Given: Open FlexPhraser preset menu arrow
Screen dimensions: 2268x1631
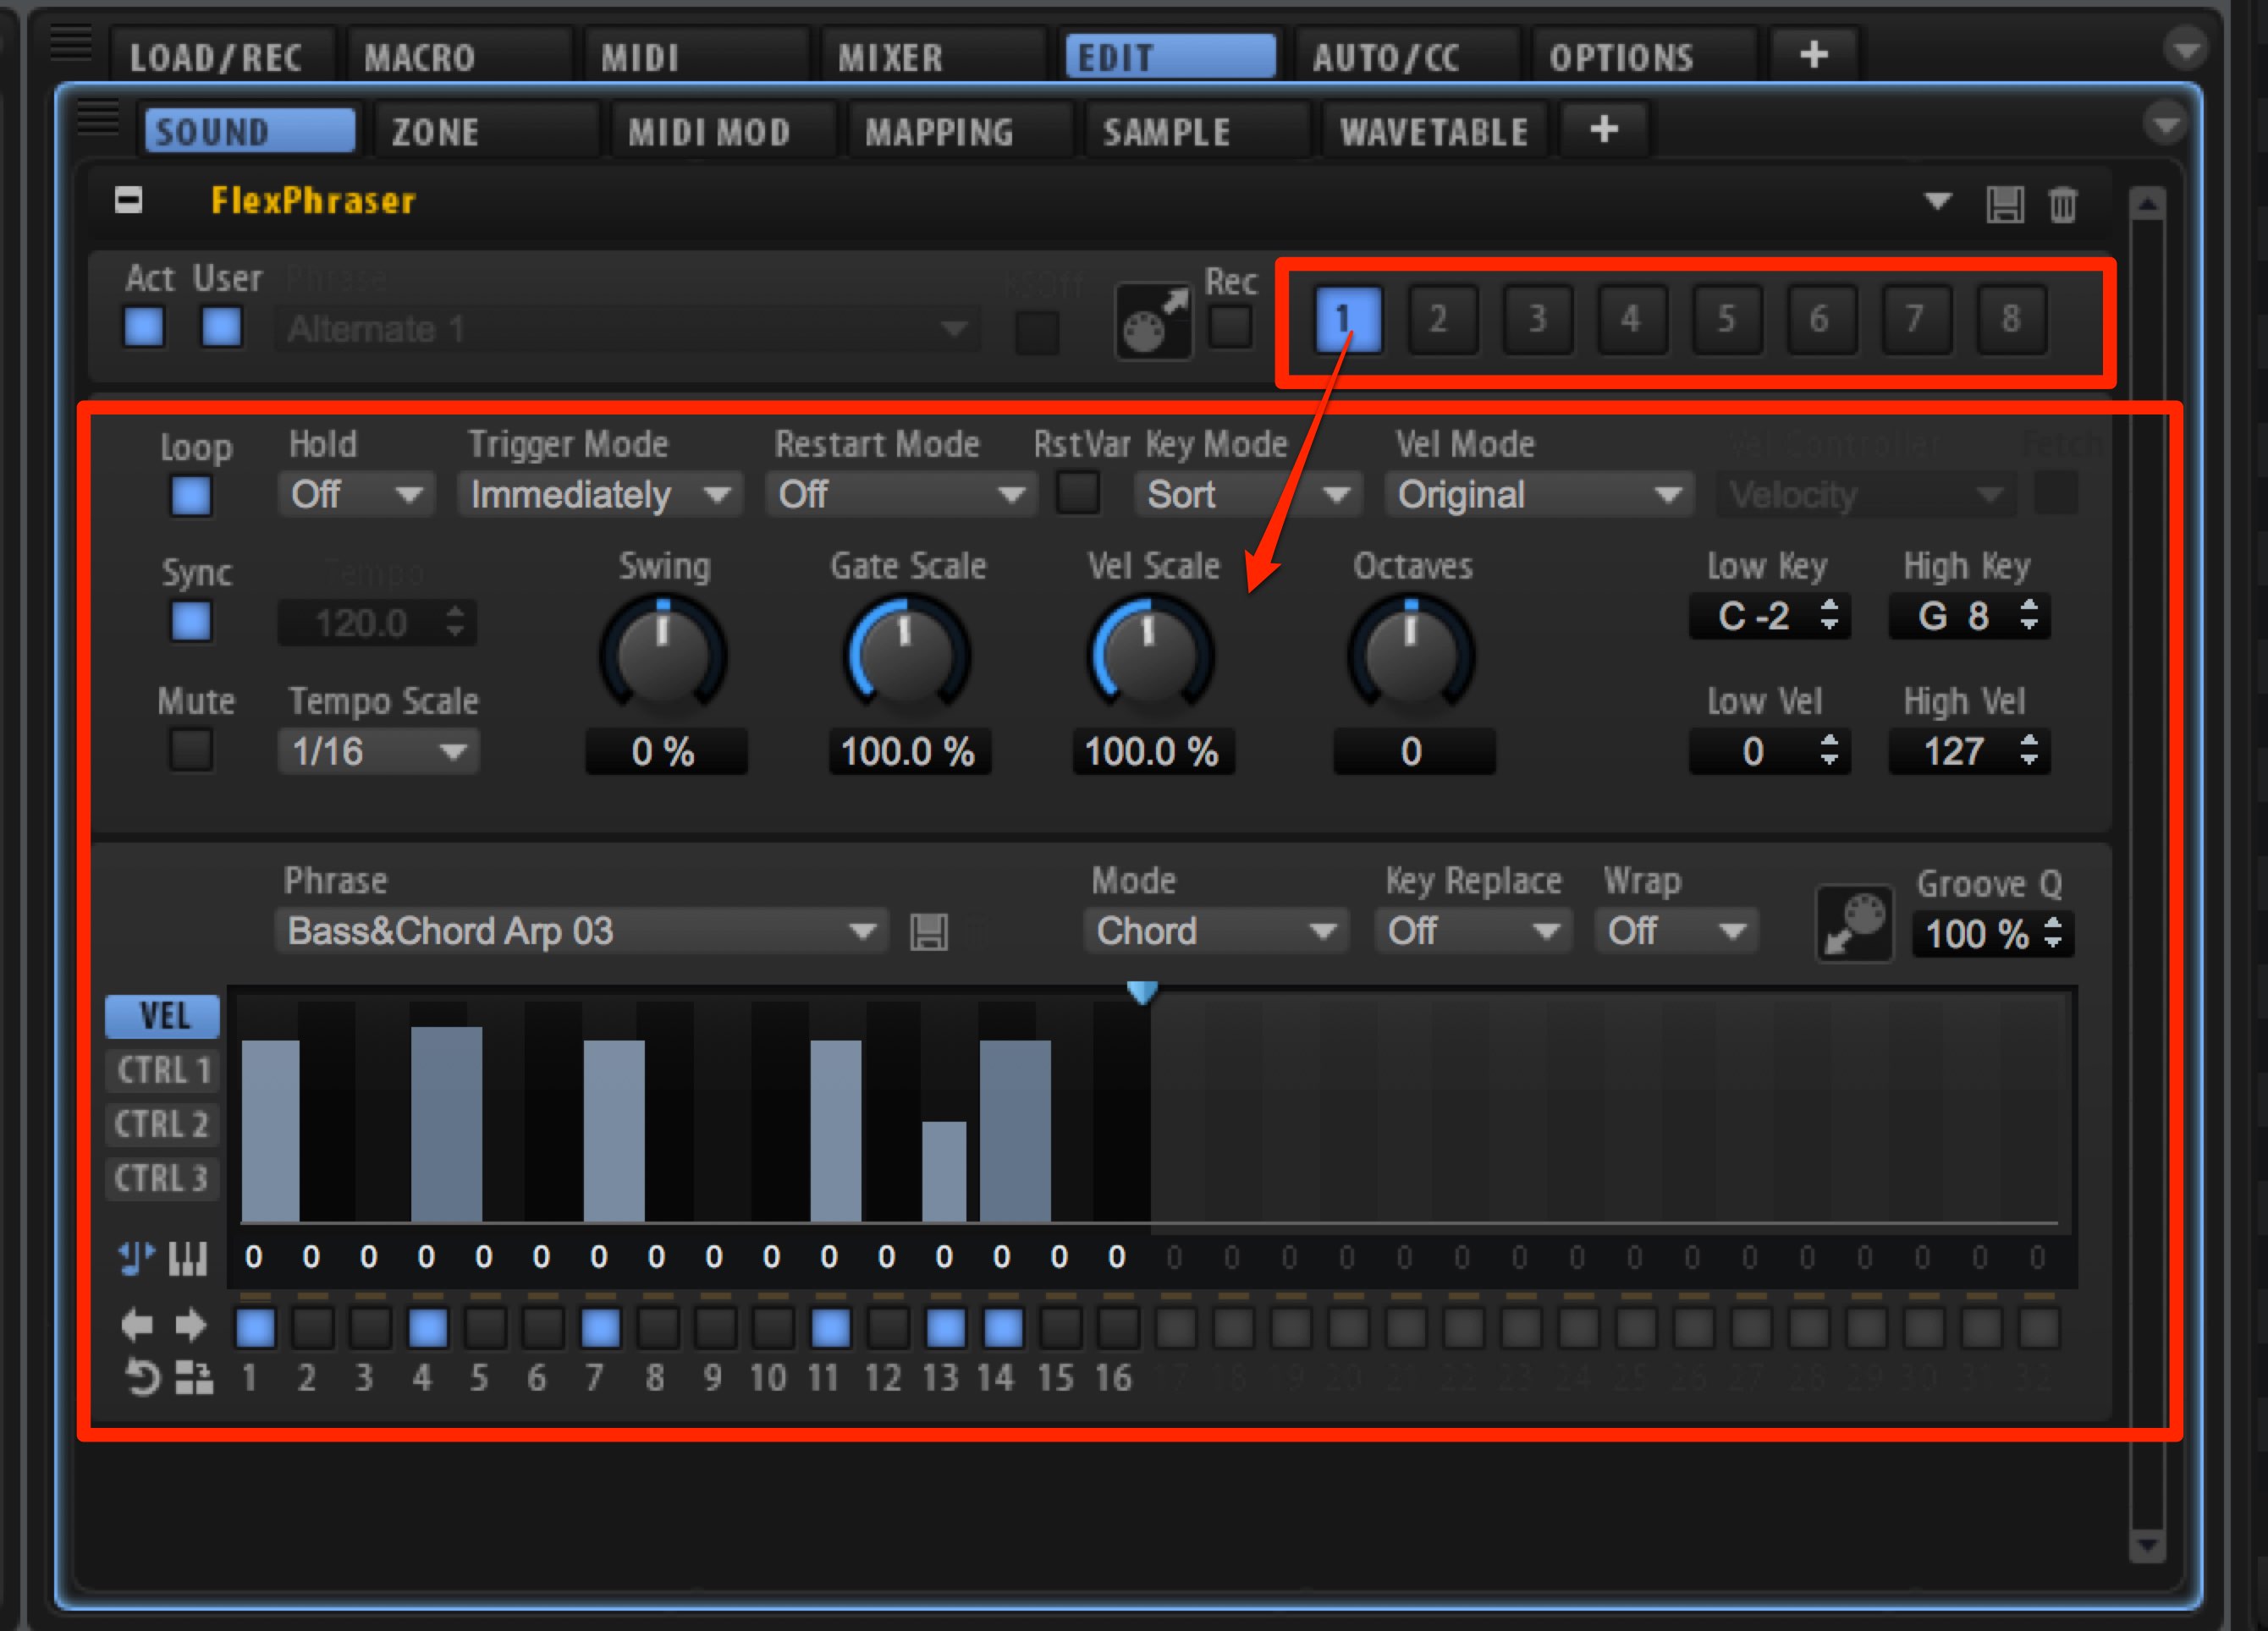Looking at the screenshot, I should pos(1938,200).
